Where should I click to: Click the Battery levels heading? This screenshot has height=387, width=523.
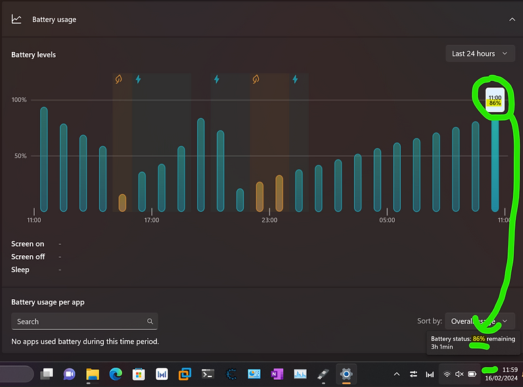pos(34,54)
